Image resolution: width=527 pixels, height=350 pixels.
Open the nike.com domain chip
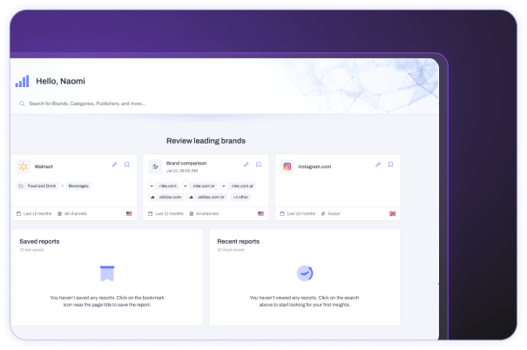pos(167,185)
